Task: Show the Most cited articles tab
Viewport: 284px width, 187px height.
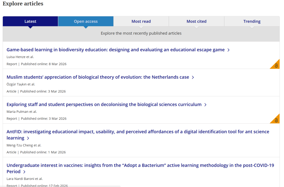Action: click(196, 21)
